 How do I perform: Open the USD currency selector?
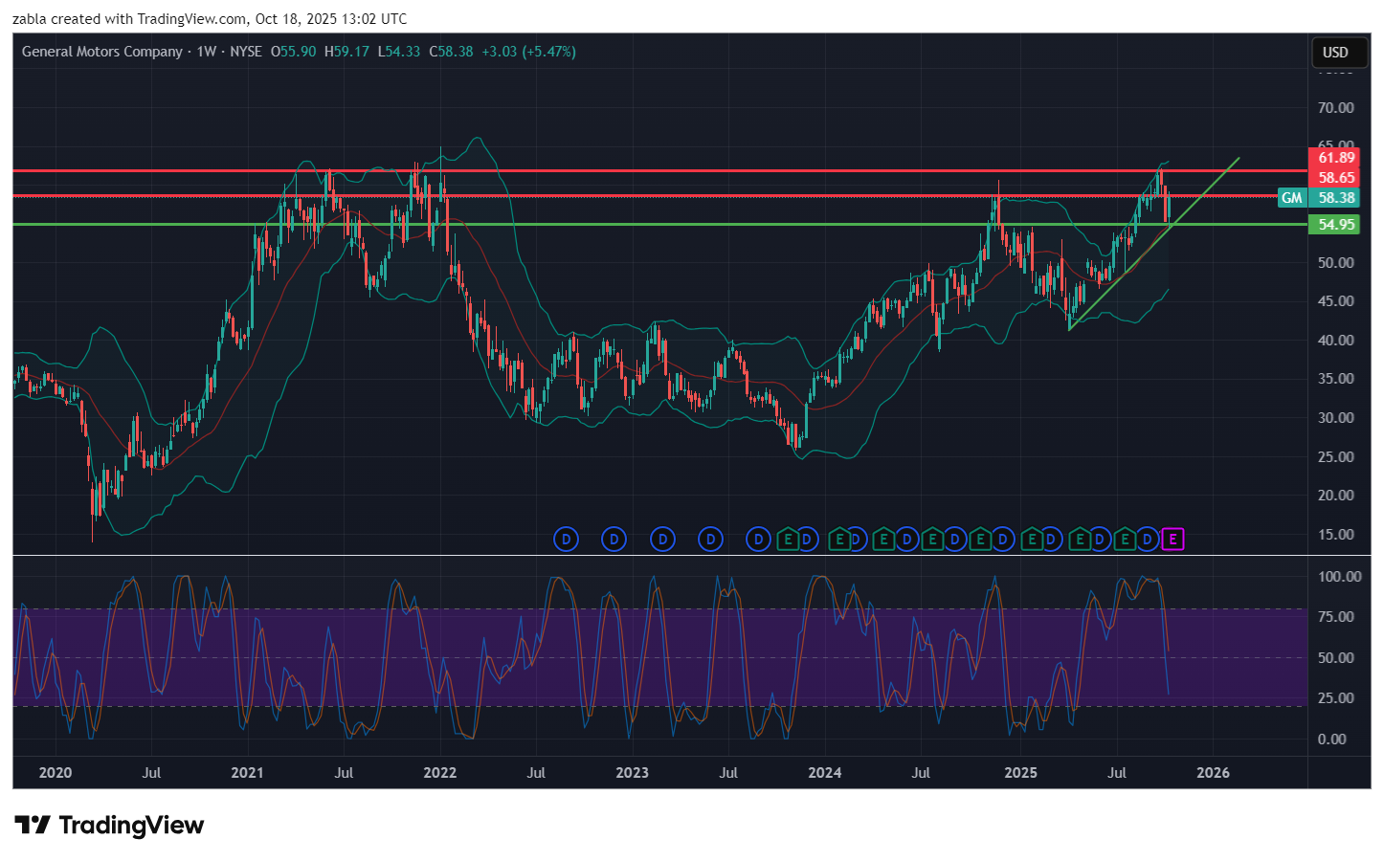point(1335,53)
